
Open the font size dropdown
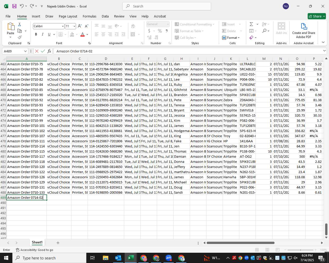[74, 26]
